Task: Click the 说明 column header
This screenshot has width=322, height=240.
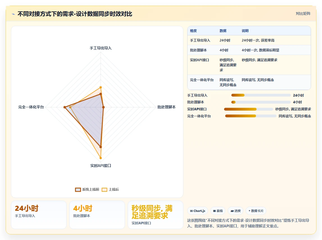Action: 245,31
